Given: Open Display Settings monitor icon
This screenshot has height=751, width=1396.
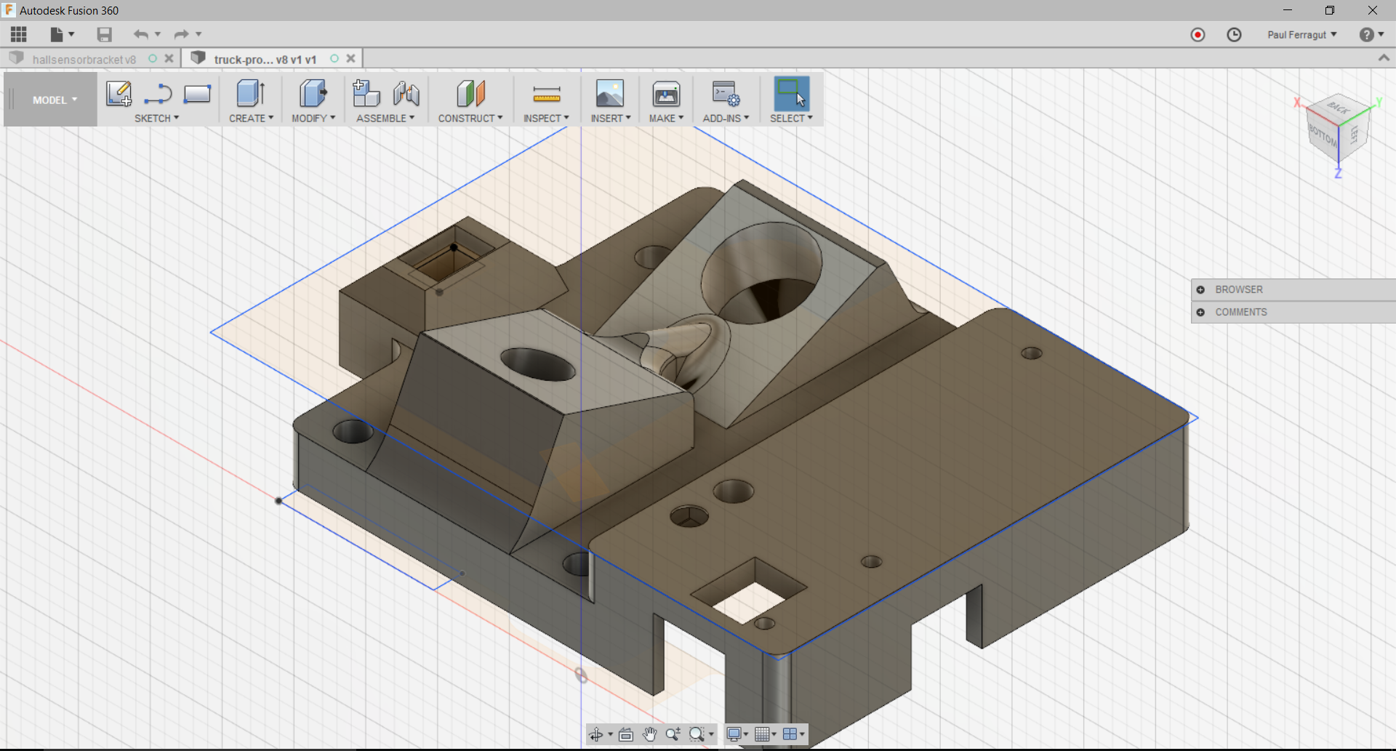Looking at the screenshot, I should click(x=734, y=734).
